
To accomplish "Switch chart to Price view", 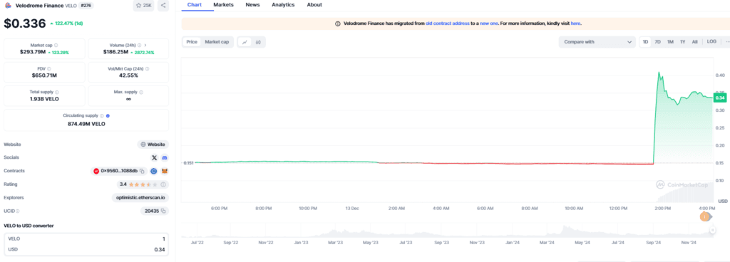I will point(192,42).
